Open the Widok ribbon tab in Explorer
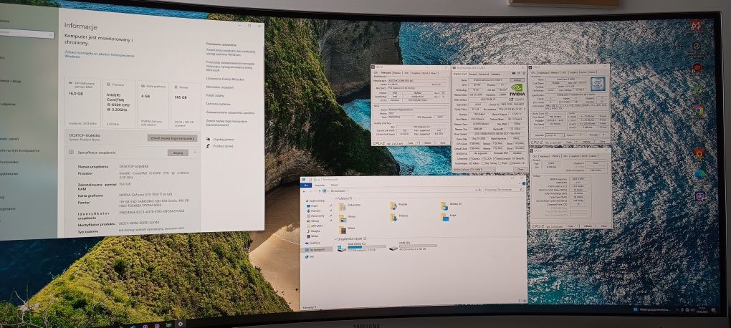This screenshot has height=328, width=731. click(x=334, y=185)
